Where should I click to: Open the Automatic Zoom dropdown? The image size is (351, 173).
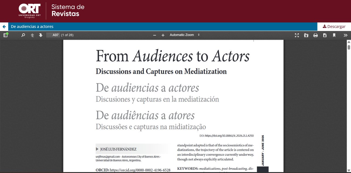[185, 35]
